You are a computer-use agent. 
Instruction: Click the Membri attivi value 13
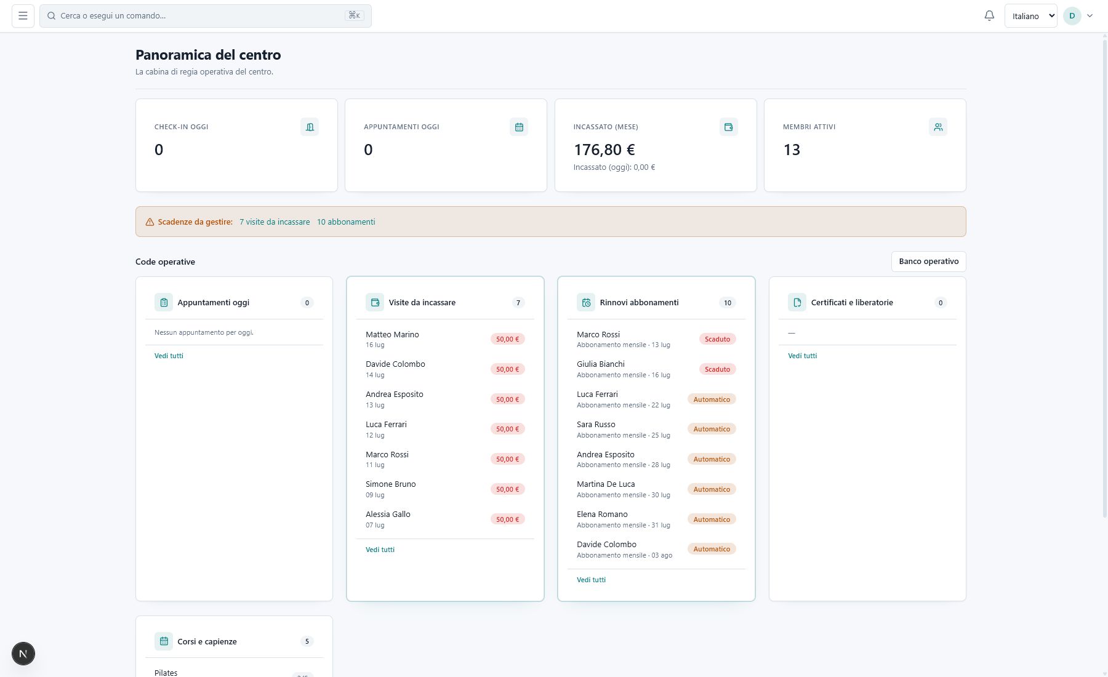pyautogui.click(x=792, y=150)
